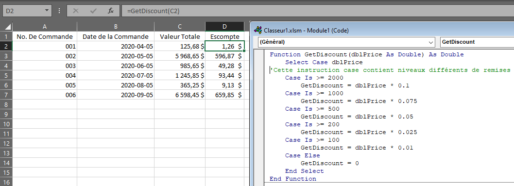The image size is (514, 186).
Task: Select column D header
Action: click(x=224, y=27)
